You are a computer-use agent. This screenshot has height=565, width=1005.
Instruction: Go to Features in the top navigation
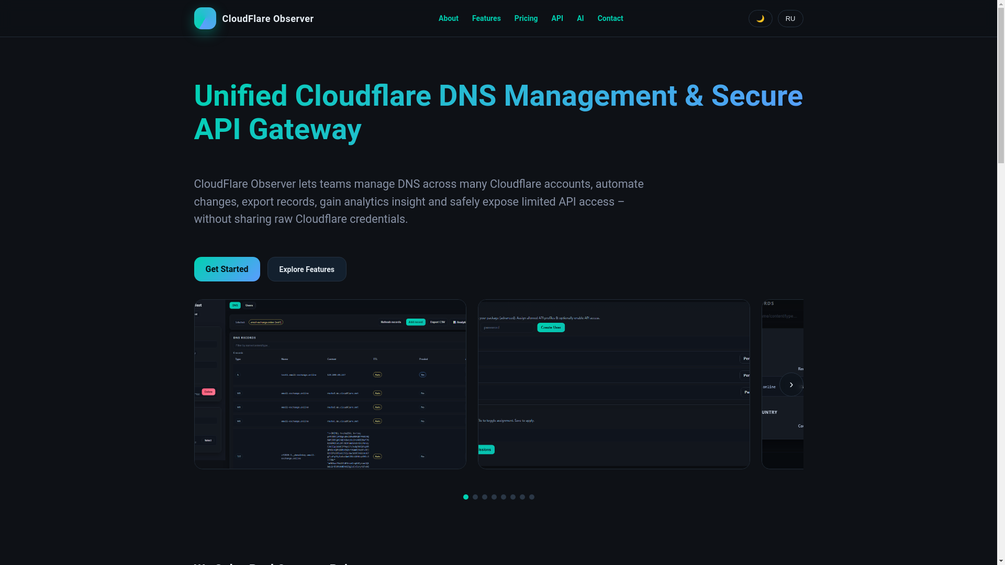click(x=486, y=18)
